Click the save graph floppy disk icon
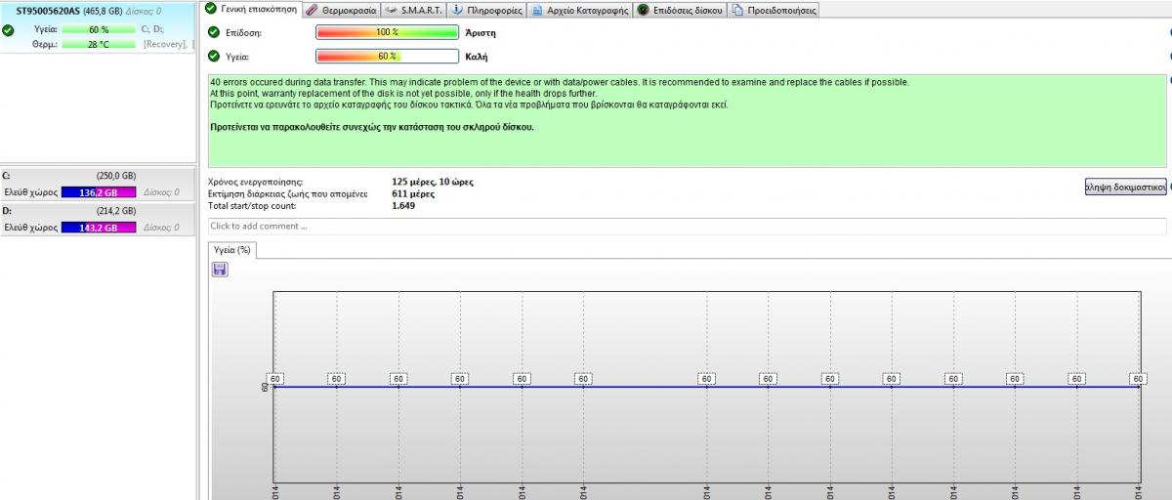Viewport: 1172px width, 500px height. point(219,269)
